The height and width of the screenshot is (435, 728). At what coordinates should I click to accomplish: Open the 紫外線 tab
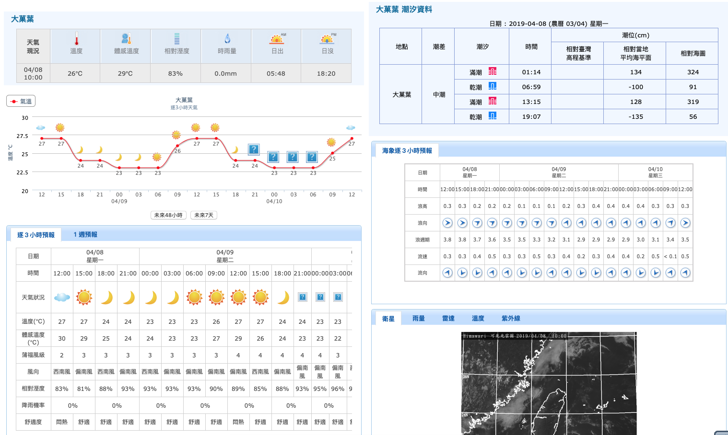(511, 319)
